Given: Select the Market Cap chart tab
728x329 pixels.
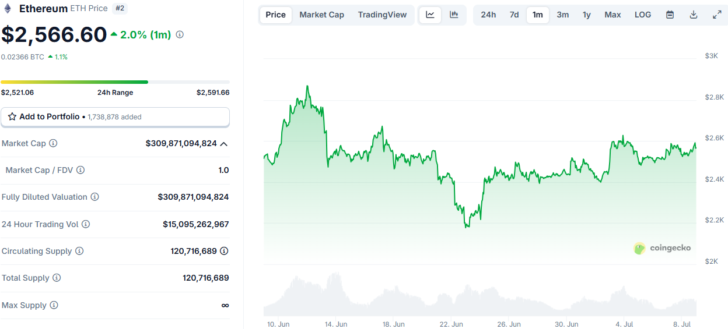Looking at the screenshot, I should click(322, 15).
